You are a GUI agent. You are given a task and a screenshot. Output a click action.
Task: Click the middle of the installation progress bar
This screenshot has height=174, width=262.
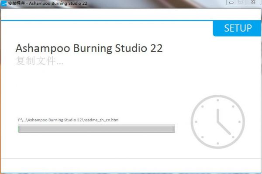point(97,128)
